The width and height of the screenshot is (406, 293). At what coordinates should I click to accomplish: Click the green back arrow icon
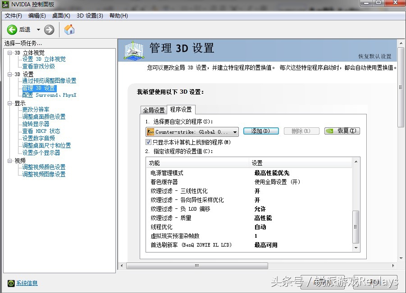[12, 29]
